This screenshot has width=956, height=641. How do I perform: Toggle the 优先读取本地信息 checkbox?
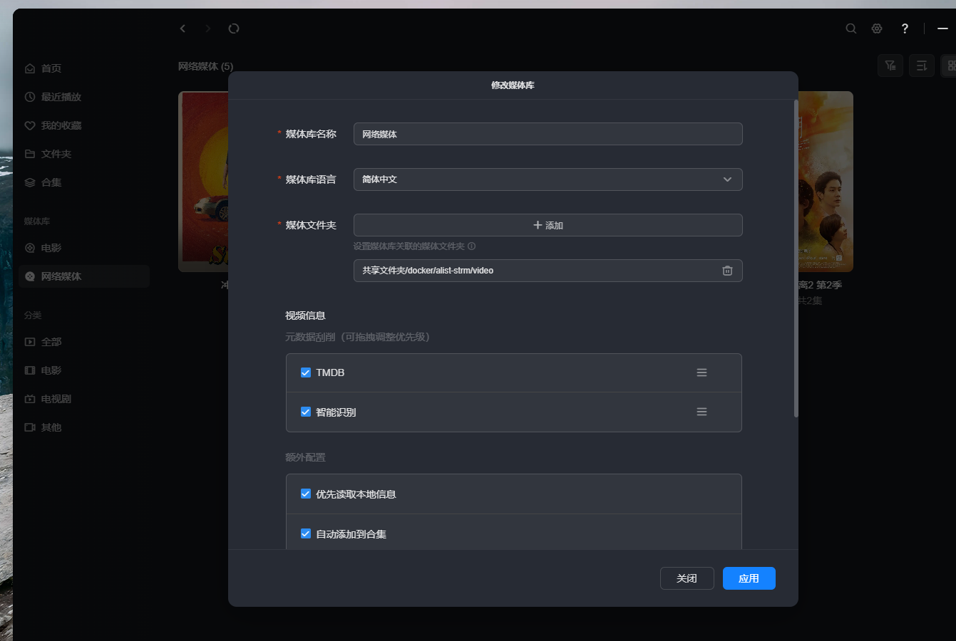306,494
